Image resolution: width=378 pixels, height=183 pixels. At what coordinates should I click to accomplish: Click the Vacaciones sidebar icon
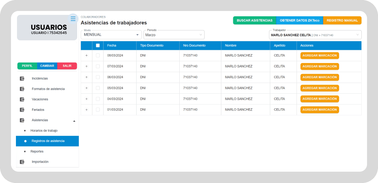pyautogui.click(x=22, y=99)
